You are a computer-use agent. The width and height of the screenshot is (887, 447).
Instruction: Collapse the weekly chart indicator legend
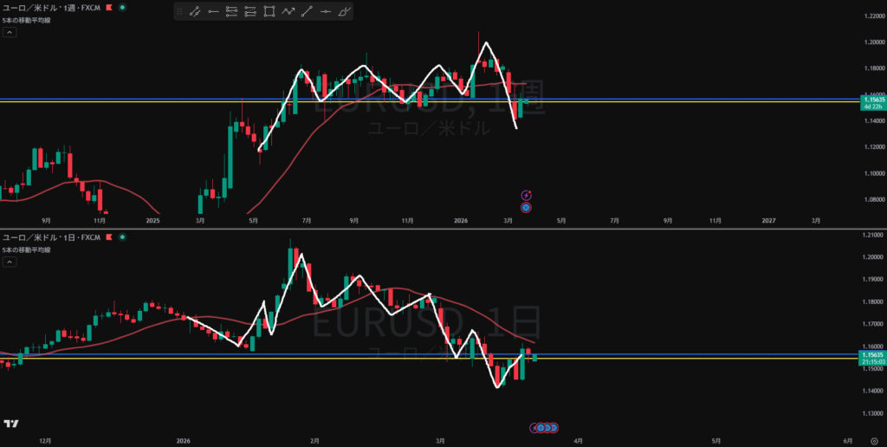(9, 32)
